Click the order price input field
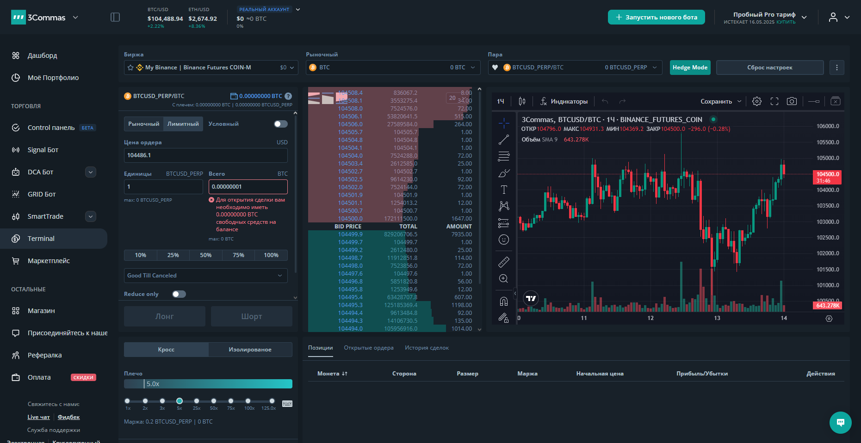 (205, 155)
